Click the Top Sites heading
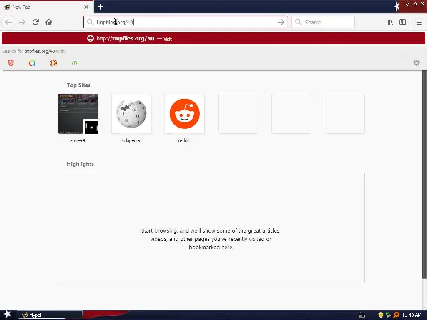The image size is (427, 320). (78, 85)
